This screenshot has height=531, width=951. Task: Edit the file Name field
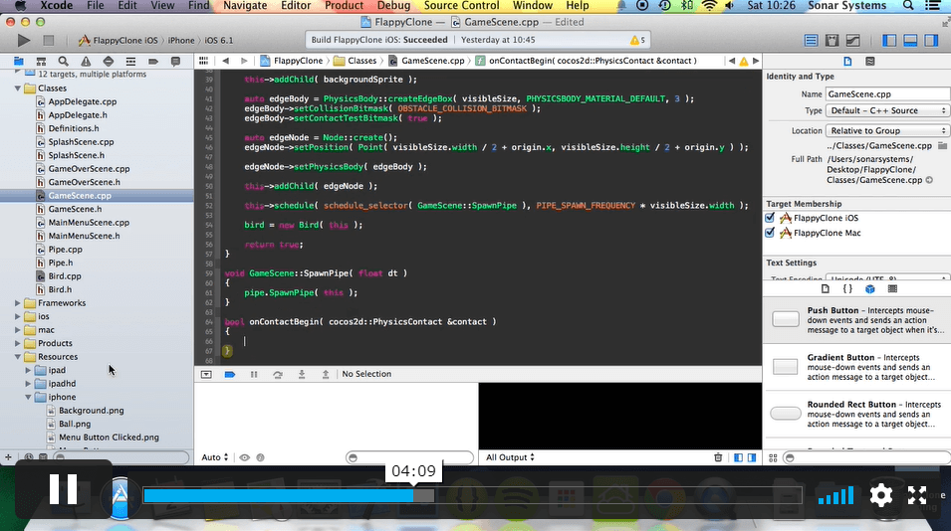click(888, 93)
